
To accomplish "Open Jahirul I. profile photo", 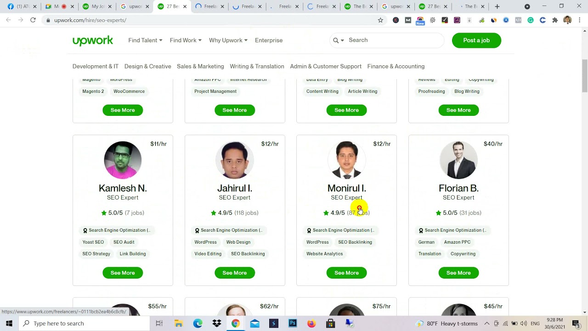I will point(235,160).
